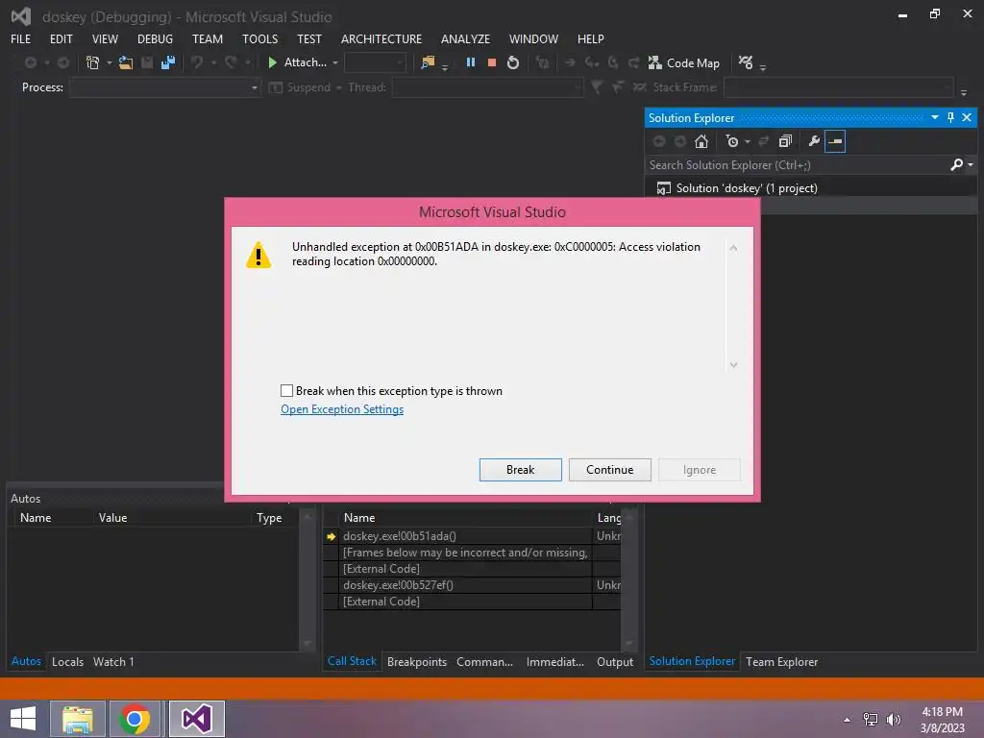Open the Solution Explorer window position dropdown
Viewport: 984px width, 738px height.
point(934,117)
